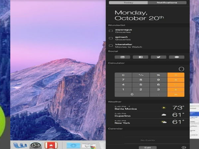Clear the calculator with C key
Viewport: 199px width, 149px height.
123,75
